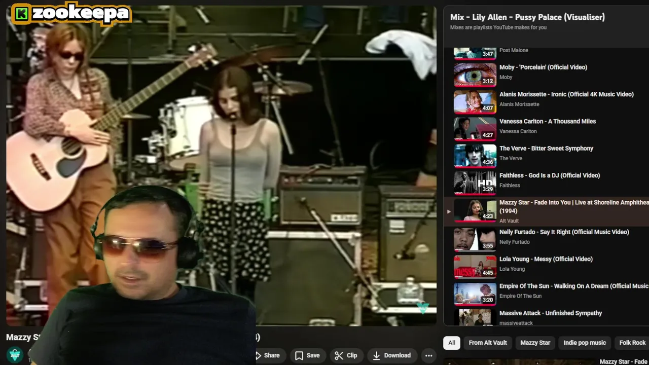Image resolution: width=649 pixels, height=365 pixels.
Task: Click the 'Alt Vault' channel name in playlist
Action: tap(509, 221)
